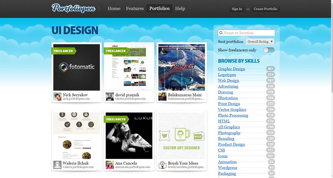Image resolution: width=333 pixels, height=178 pixels.
Task: Click Balakumaran Mani's avatar icon
Action: pos(162,96)
